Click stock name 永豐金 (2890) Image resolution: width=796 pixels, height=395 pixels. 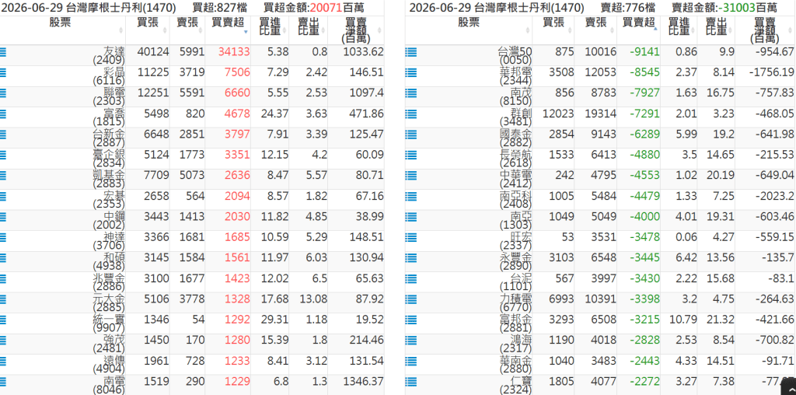516,262
